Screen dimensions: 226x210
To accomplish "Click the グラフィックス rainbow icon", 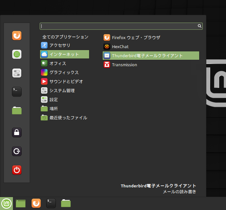I will point(44,72).
